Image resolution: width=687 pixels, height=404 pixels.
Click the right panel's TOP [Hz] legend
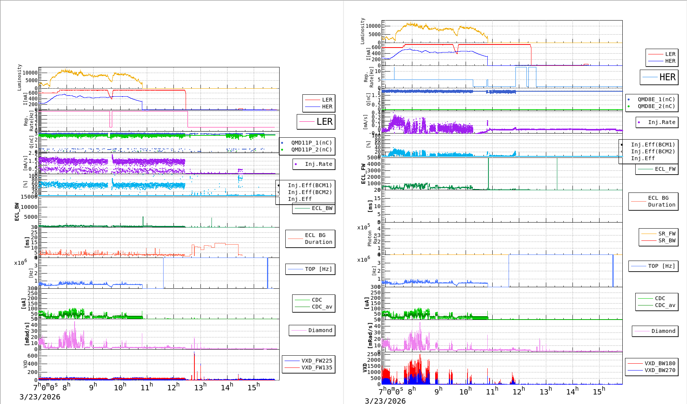point(653,266)
